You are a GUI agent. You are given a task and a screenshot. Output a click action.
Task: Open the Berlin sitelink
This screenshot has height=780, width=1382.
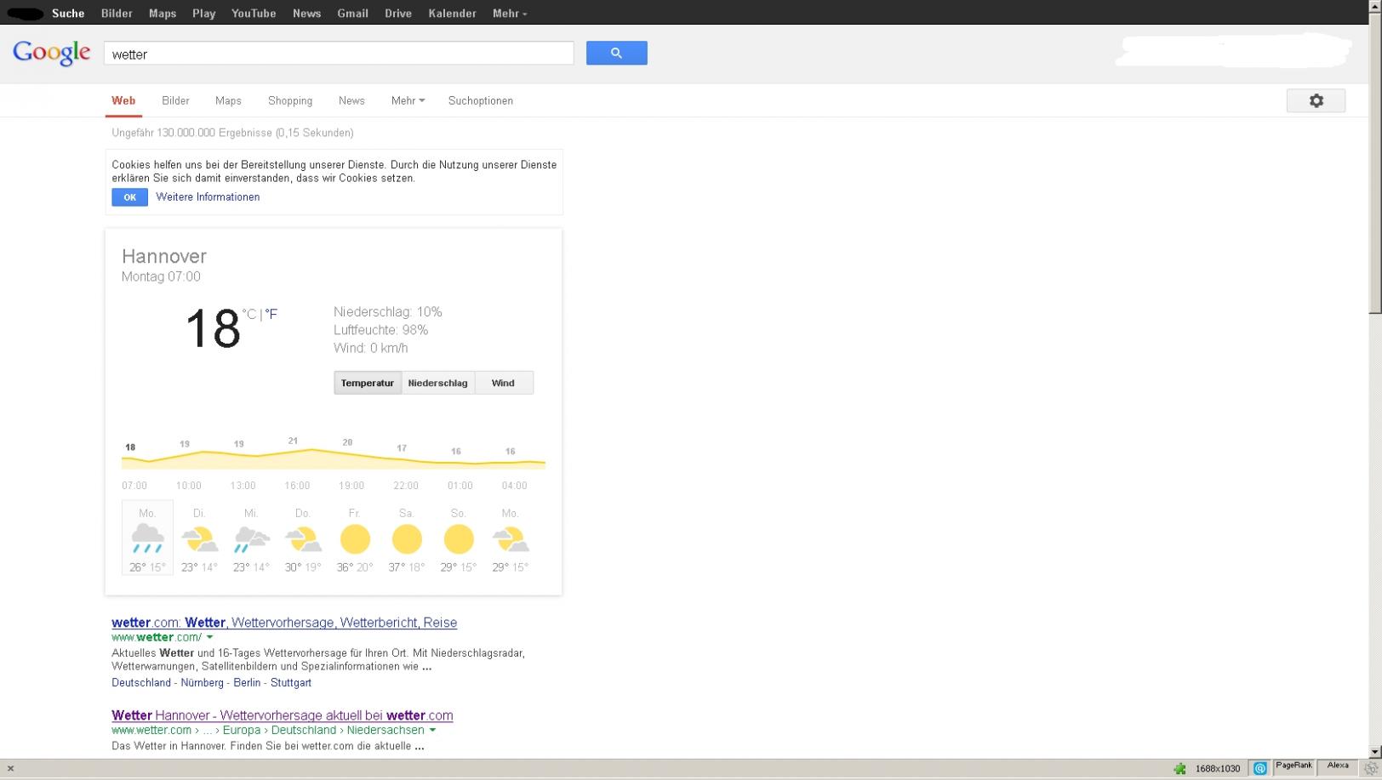(x=247, y=683)
